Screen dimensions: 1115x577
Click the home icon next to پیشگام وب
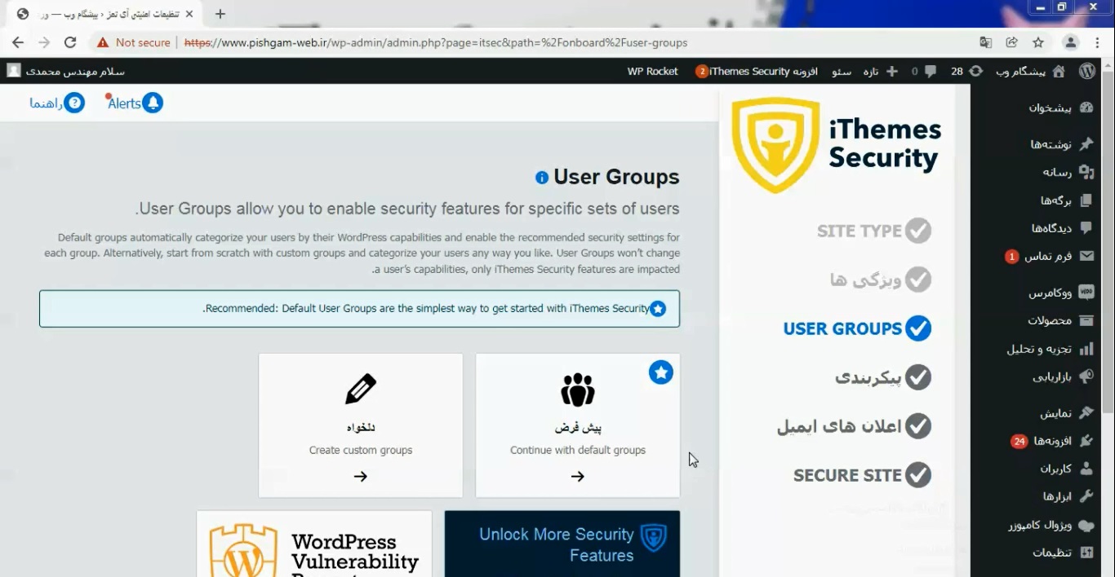pyautogui.click(x=1059, y=71)
